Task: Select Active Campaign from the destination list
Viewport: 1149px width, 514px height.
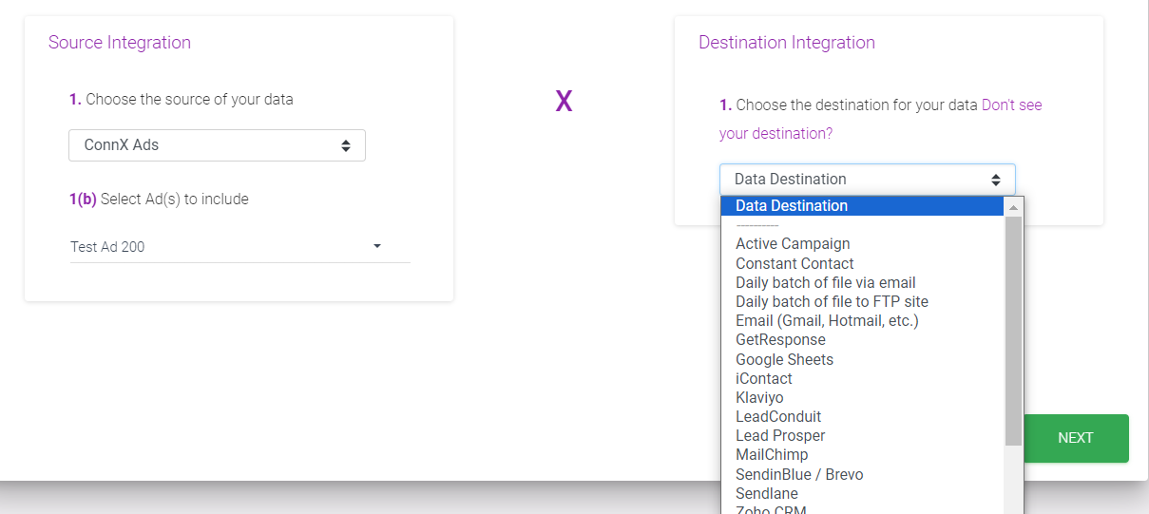Action: tap(793, 244)
